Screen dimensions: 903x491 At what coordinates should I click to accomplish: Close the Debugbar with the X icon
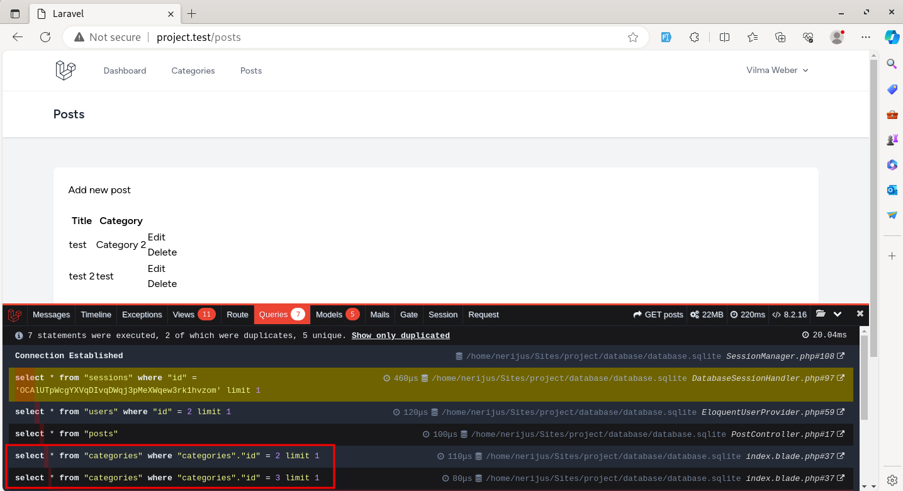[860, 313]
